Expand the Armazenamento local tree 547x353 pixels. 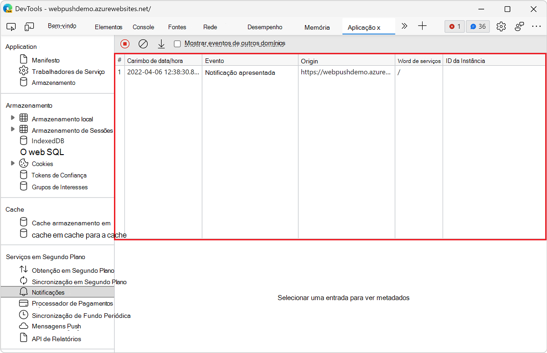13,119
